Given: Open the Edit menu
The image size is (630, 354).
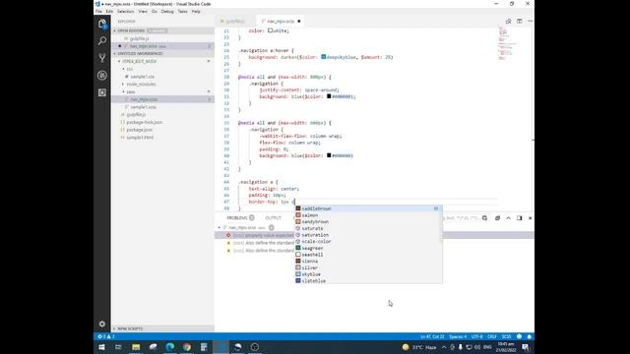Looking at the screenshot, I should pos(109,12).
